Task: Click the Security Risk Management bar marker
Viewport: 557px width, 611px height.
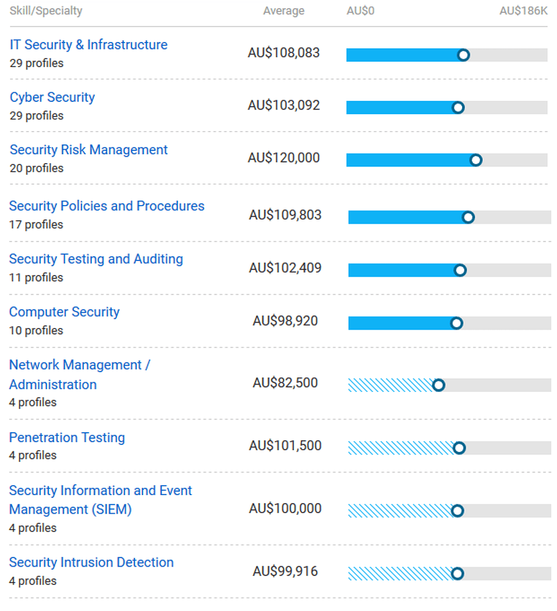Action: (476, 160)
